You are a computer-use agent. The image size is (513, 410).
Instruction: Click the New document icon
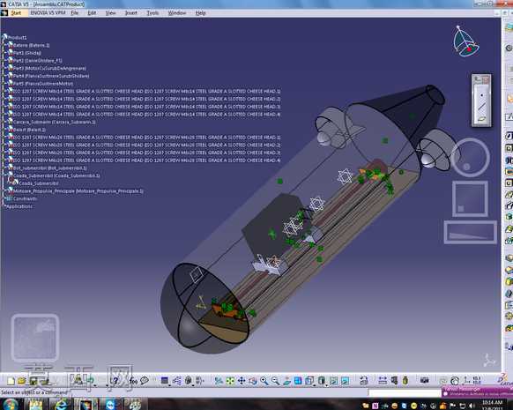[11, 381]
